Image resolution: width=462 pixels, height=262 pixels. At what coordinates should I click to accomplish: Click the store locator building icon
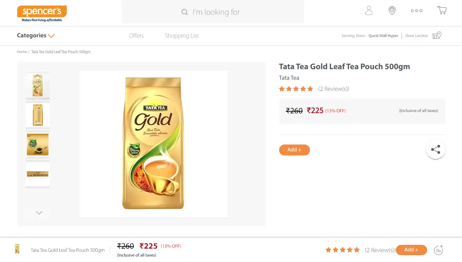(x=437, y=35)
